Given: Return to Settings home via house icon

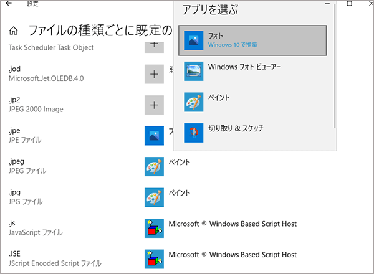Looking at the screenshot, I should tap(14, 31).
